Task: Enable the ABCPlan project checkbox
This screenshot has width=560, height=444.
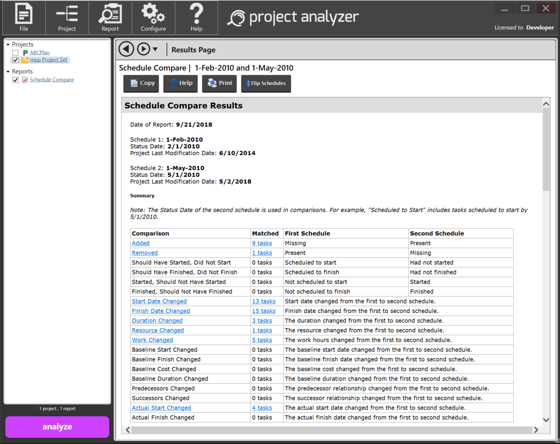Action: click(x=15, y=53)
